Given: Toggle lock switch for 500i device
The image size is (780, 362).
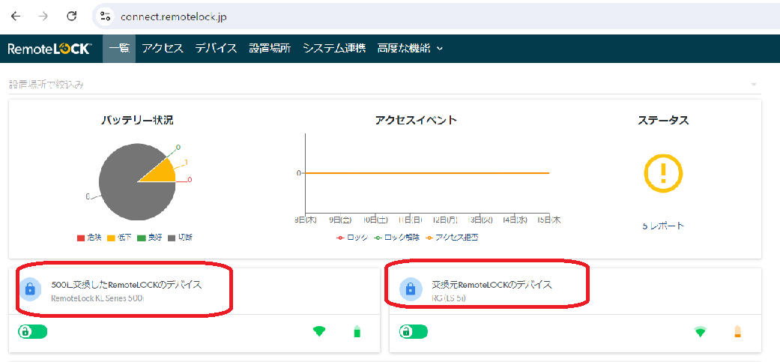Looking at the screenshot, I should (x=33, y=331).
